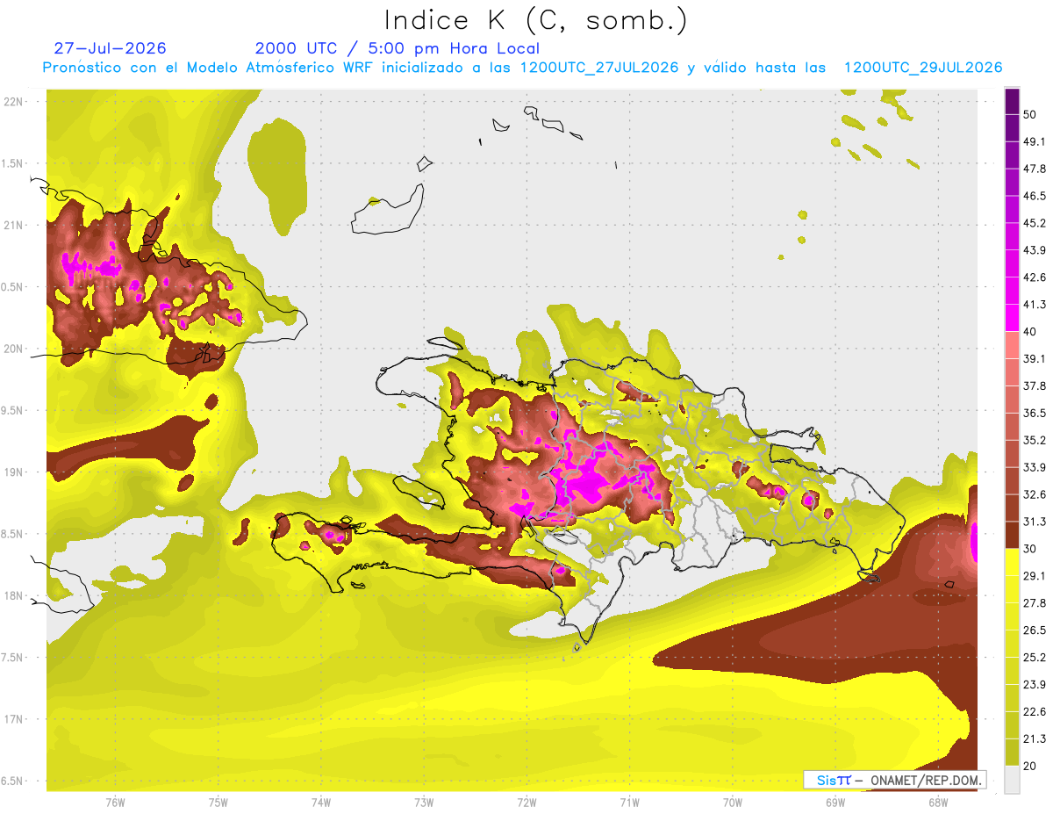This screenshot has width=1053, height=814.
Task: Click the 27-Jul-2026 date label
Action: click(110, 48)
